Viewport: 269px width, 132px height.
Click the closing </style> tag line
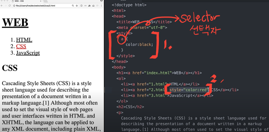coord(126,56)
